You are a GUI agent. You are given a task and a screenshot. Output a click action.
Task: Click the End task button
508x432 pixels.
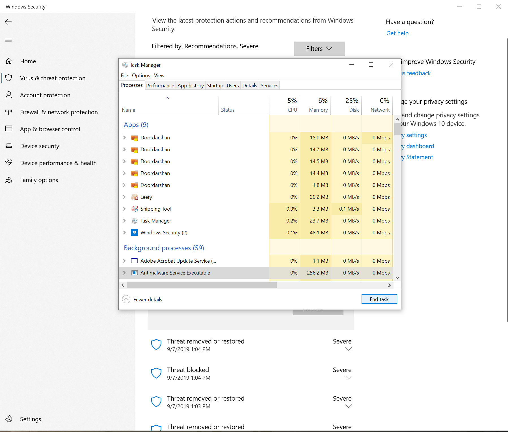(379, 299)
